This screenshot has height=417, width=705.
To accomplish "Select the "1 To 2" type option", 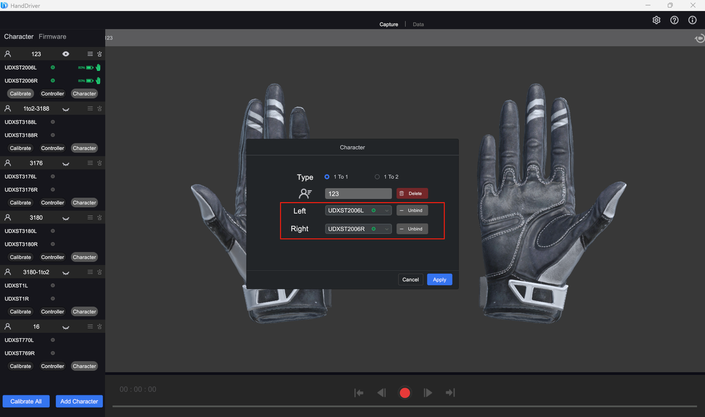I will coord(377,177).
